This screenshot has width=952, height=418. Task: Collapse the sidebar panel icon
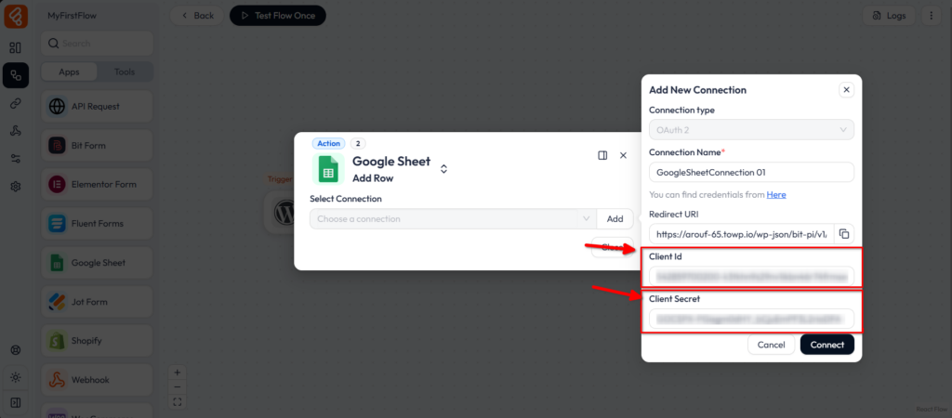tap(16, 403)
